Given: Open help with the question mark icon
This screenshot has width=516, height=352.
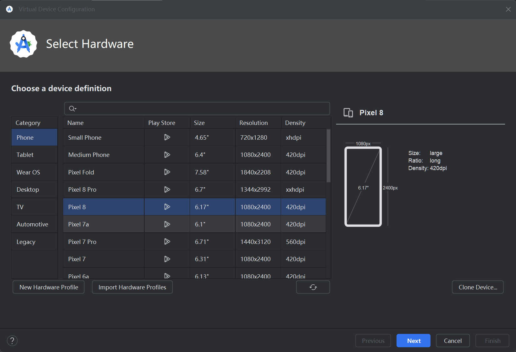Looking at the screenshot, I should pos(12,341).
